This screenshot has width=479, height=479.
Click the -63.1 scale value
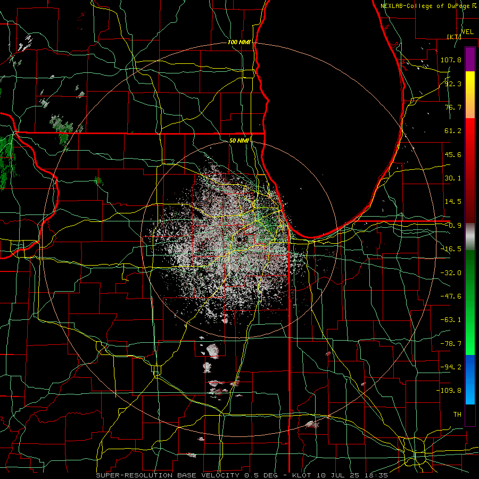451,320
